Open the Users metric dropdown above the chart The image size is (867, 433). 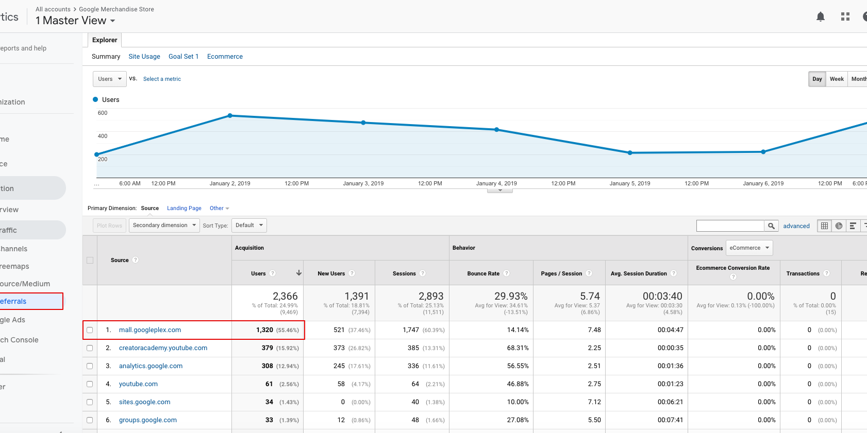tap(110, 79)
